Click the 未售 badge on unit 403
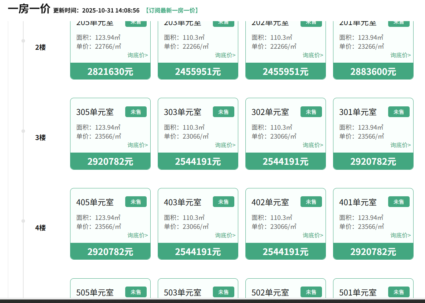Screen dimensions: 425x303 tap(223, 202)
